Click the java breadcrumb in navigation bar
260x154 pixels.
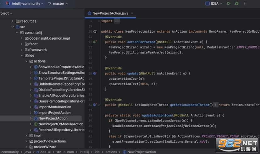tap(28, 152)
